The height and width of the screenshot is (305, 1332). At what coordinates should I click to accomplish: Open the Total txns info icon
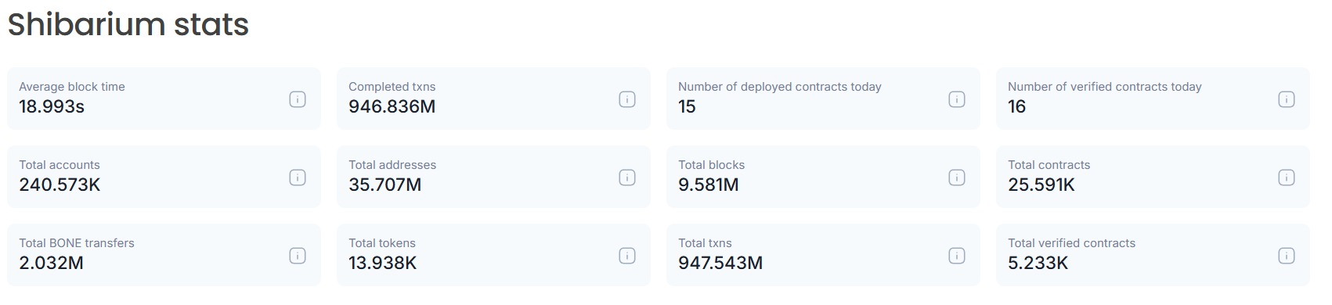point(957,256)
